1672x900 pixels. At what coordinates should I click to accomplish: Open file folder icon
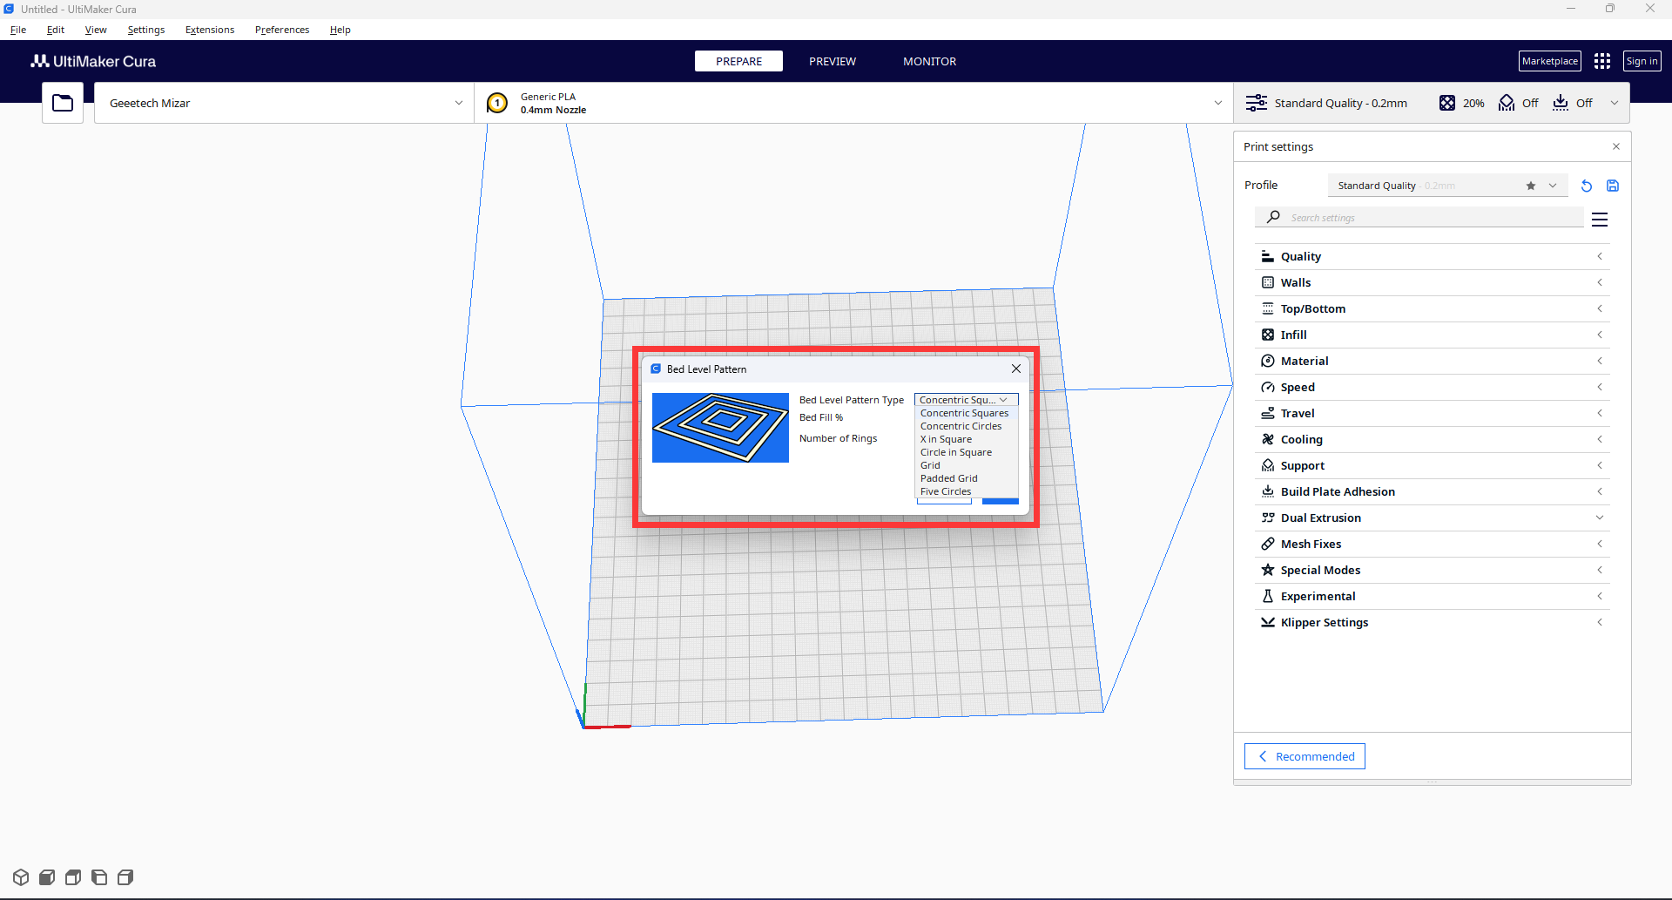point(63,103)
